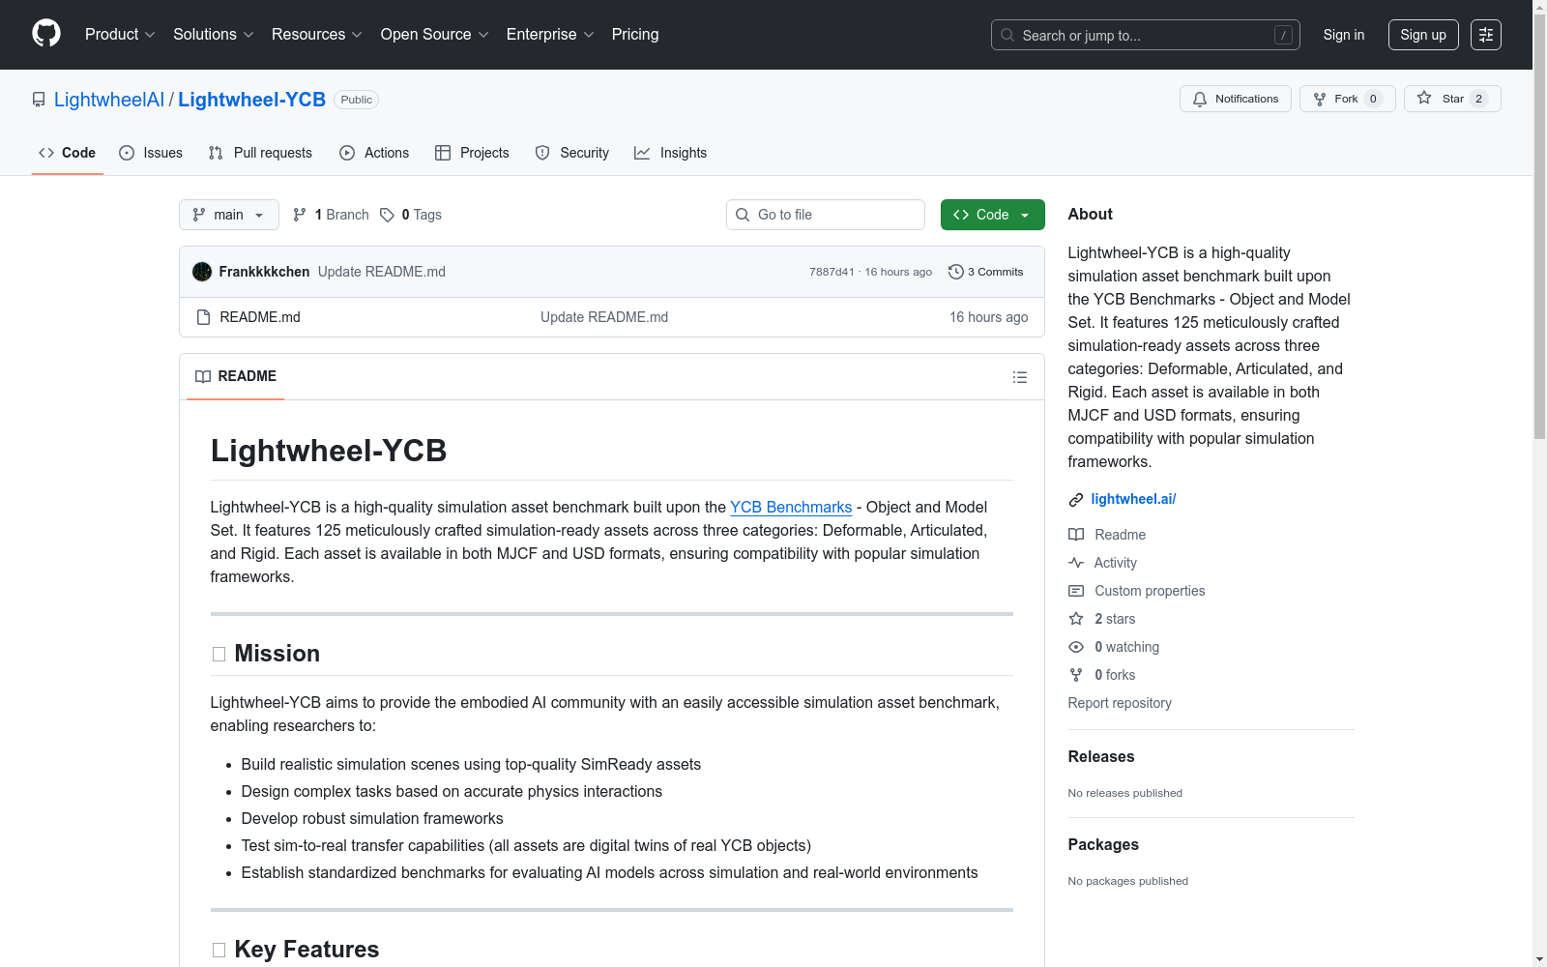Open the Insights tab
The image size is (1547, 967).
(x=670, y=153)
